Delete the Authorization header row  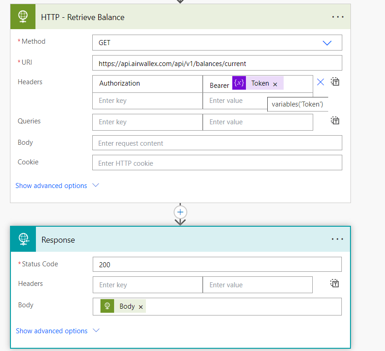320,82
